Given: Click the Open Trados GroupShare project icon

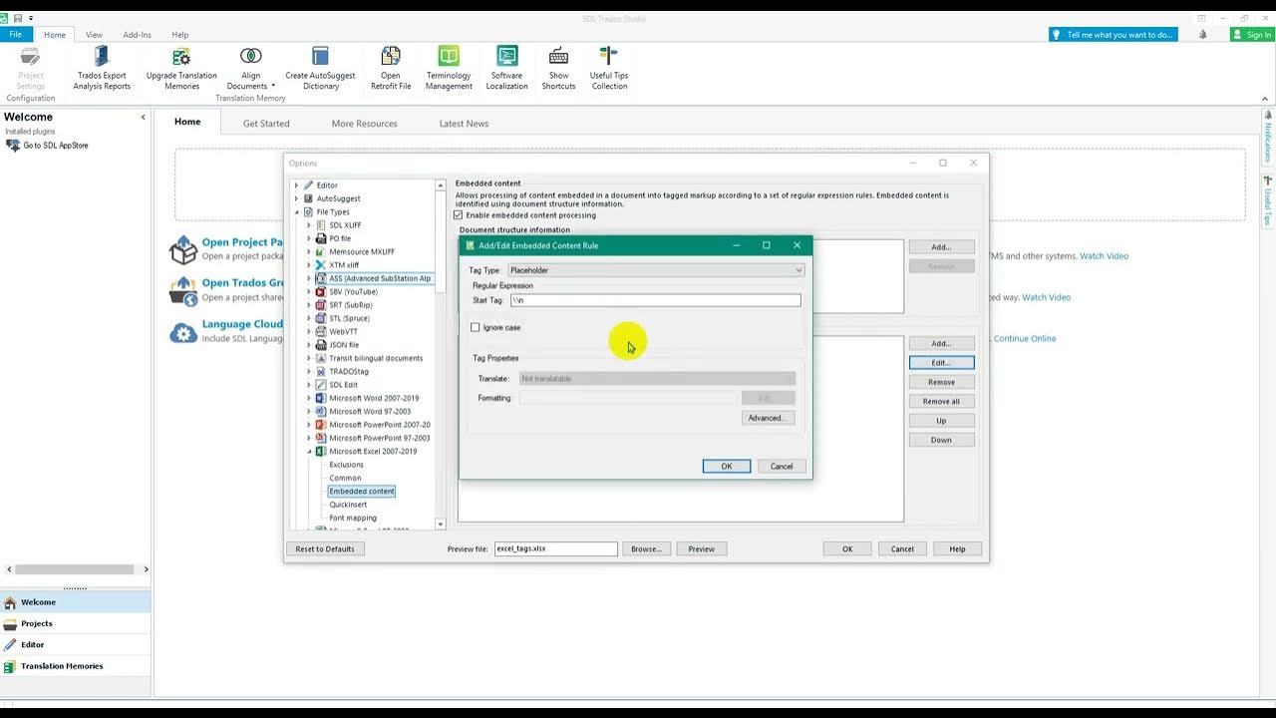Looking at the screenshot, I should (x=183, y=290).
